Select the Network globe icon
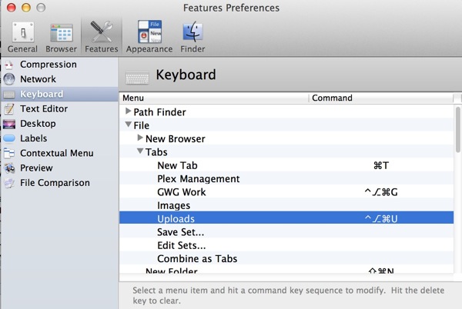This screenshot has height=309, width=462. tap(9, 79)
